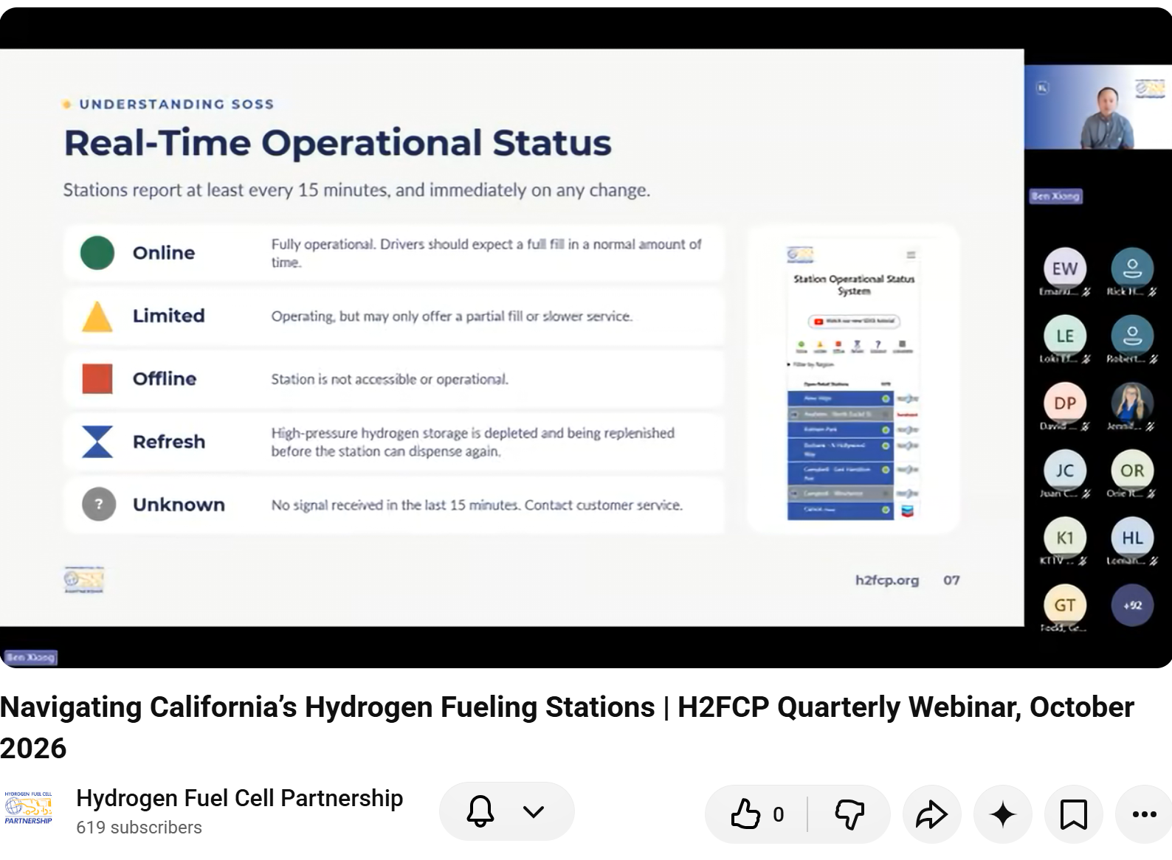The height and width of the screenshot is (860, 1172).
Task: Open the three-dot more actions menu
Action: point(1144,814)
